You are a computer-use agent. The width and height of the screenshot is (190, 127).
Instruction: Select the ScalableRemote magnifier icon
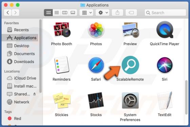pyautogui.click(x=130, y=65)
